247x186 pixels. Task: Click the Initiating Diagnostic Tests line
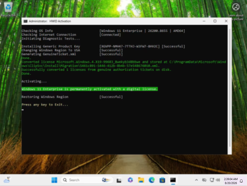51,39
